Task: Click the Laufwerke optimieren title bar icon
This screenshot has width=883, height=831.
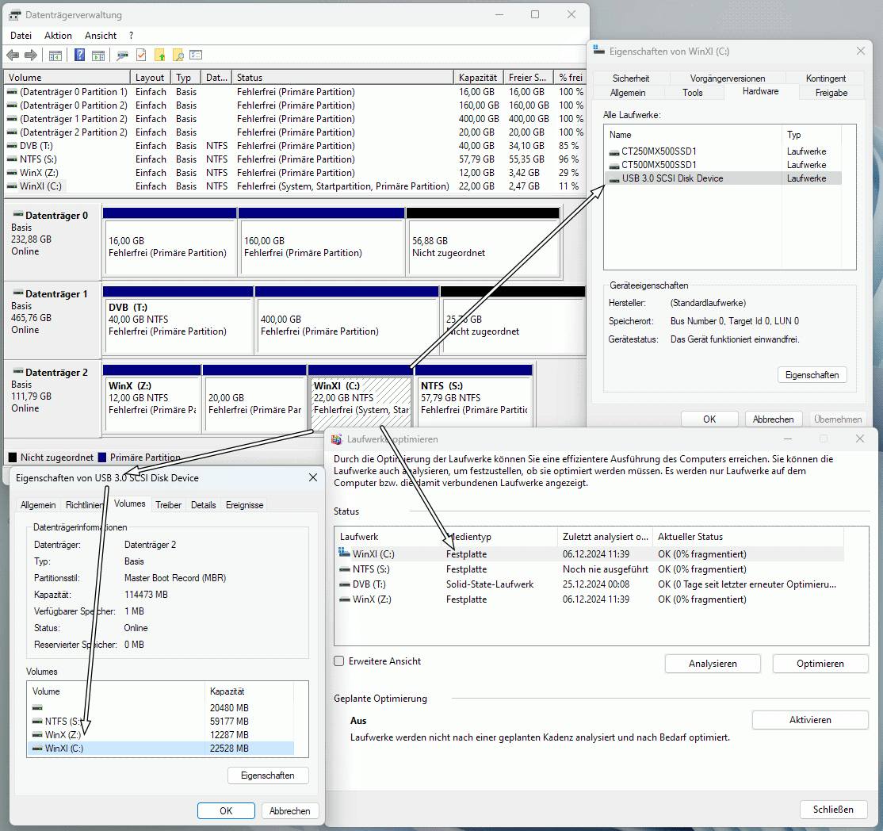Action: [337, 439]
